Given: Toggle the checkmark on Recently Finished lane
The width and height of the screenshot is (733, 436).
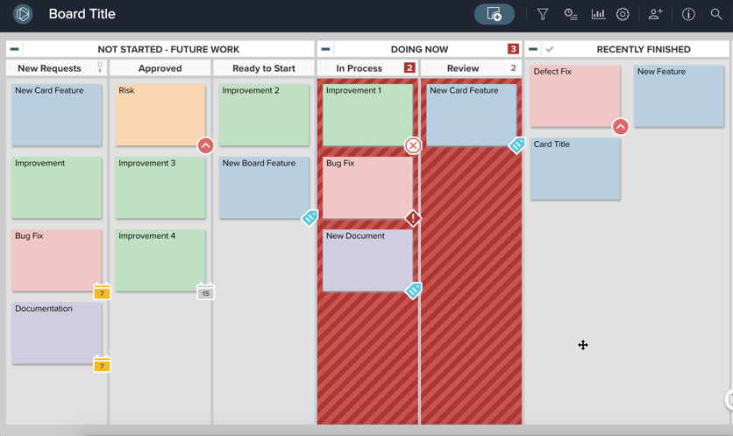Looking at the screenshot, I should coord(550,49).
